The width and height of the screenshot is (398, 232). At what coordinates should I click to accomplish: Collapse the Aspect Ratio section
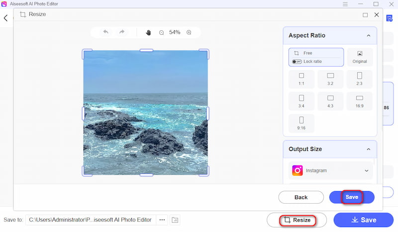coord(368,36)
